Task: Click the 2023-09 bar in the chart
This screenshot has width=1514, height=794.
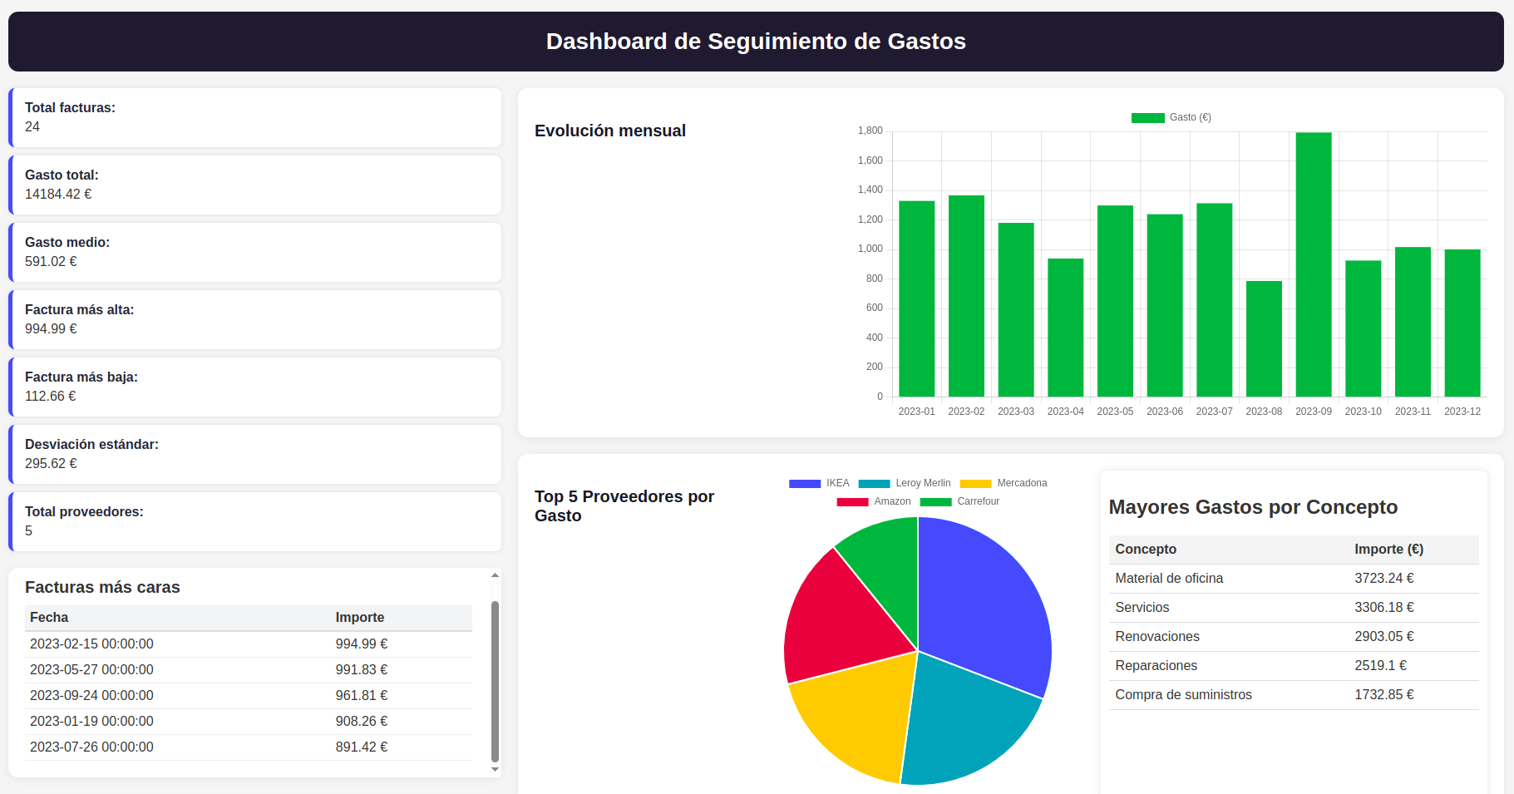Action: point(1314,264)
